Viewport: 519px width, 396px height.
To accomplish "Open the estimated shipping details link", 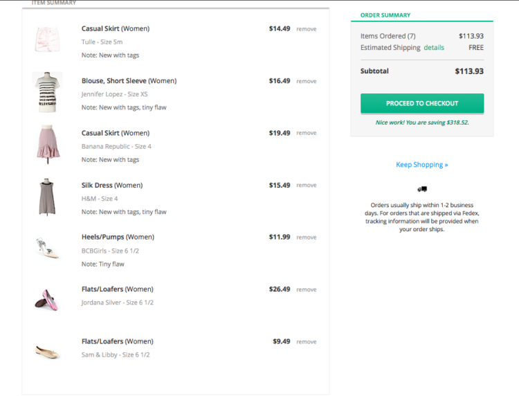I will click(x=434, y=48).
